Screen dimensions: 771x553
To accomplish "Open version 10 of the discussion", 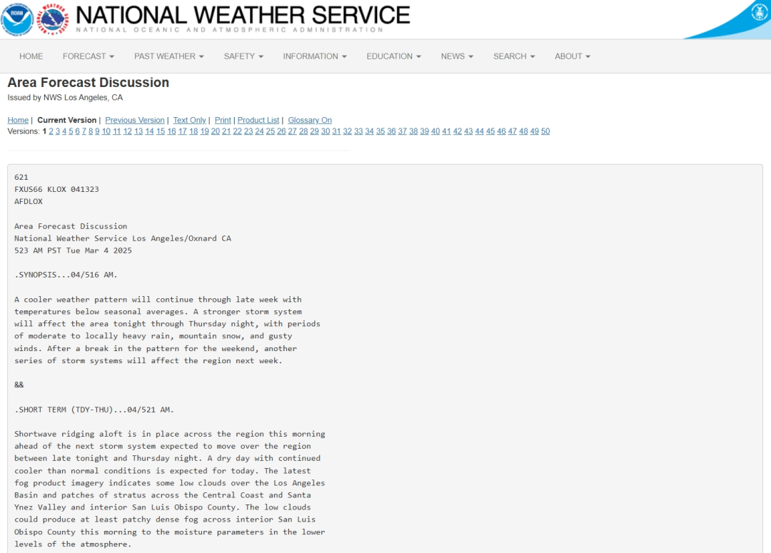I will point(106,131).
